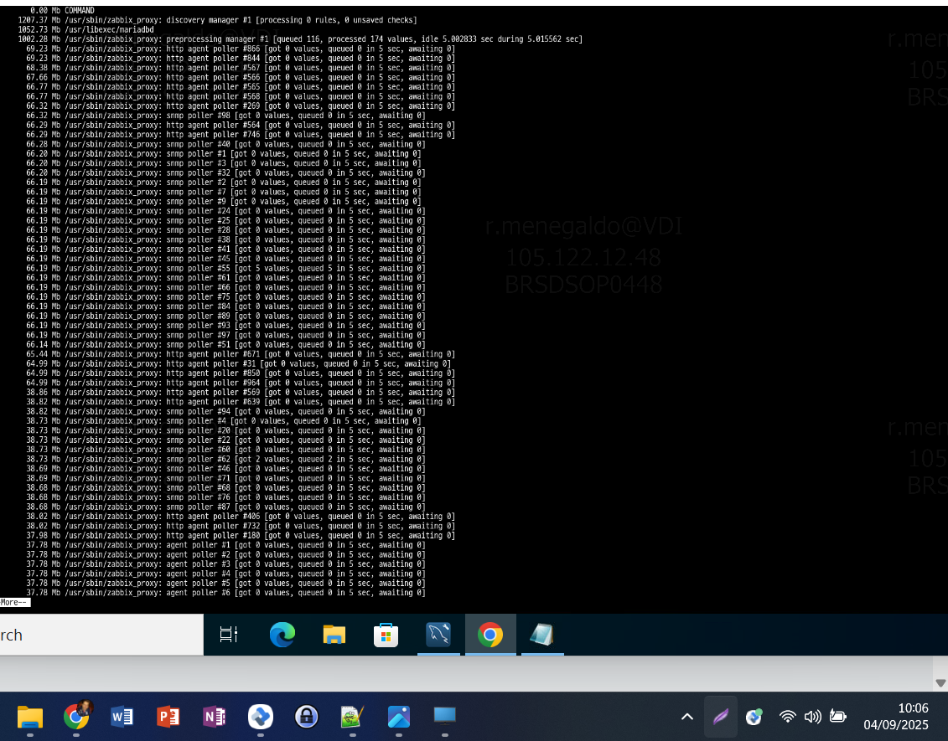Select the http agent poller #732 line

point(241,526)
